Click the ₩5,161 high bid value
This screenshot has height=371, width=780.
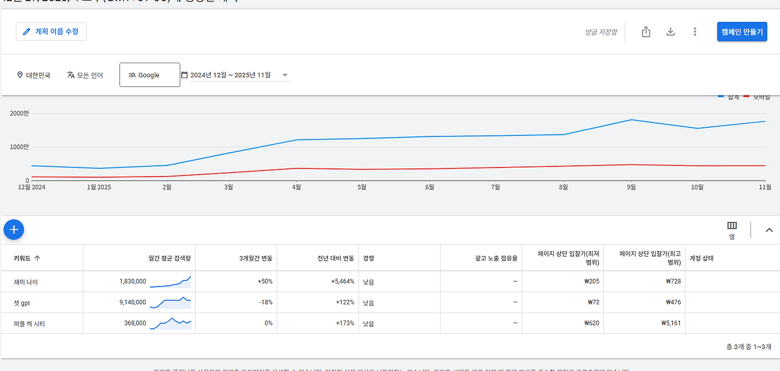click(x=671, y=324)
